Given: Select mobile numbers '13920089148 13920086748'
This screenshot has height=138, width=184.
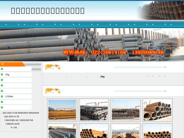Looking at the screenshot, I should [18, 120].
